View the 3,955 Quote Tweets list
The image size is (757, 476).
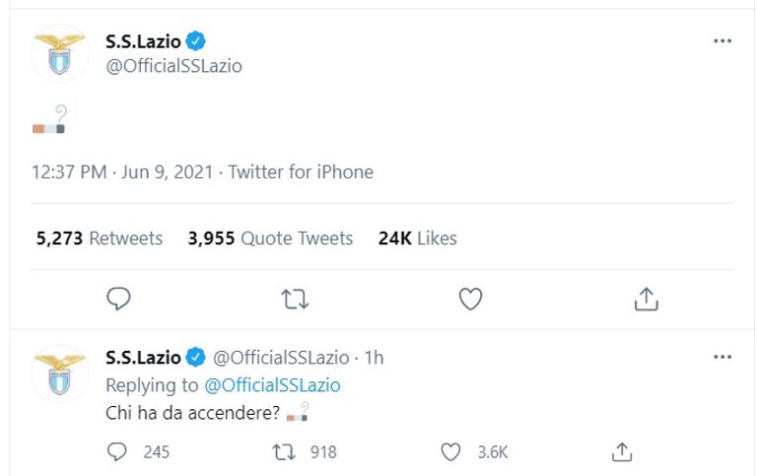point(270,238)
